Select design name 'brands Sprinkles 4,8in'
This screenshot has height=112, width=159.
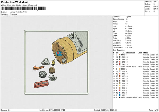click(x=18, y=12)
